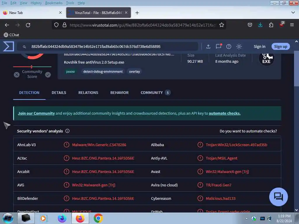
Task: Click the red extension icon with badge 2
Action: (282, 24)
